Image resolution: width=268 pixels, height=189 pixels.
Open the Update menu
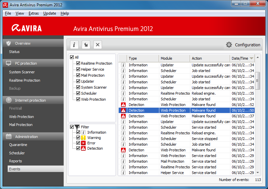coord(50,13)
